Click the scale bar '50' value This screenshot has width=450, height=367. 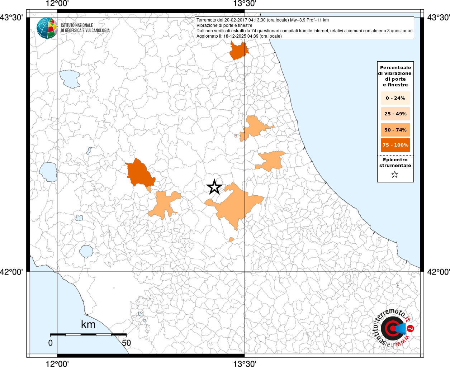click(x=126, y=343)
